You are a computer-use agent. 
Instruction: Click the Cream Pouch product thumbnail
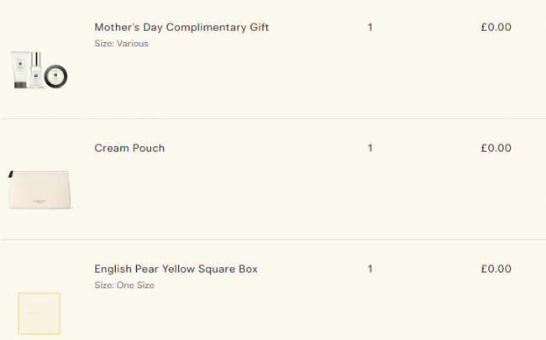tap(40, 190)
